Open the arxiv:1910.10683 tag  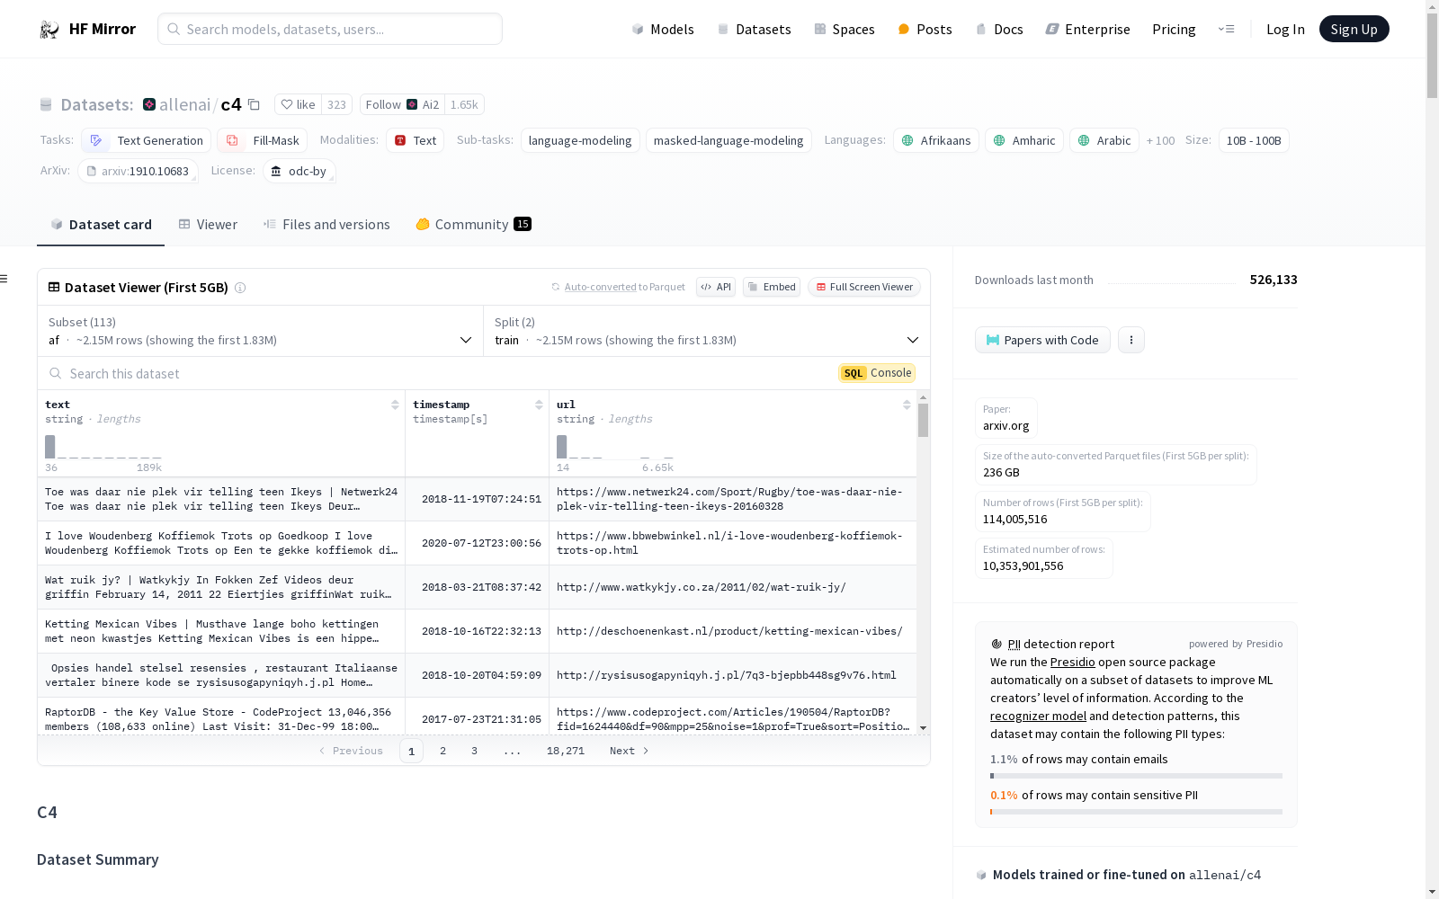point(138,171)
